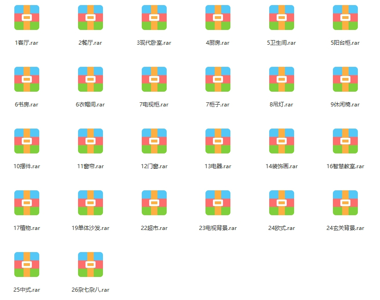Viewport: 380px width, 300px height.
Task: Click the file name text 16智慧教室.rar
Action: 345,166
